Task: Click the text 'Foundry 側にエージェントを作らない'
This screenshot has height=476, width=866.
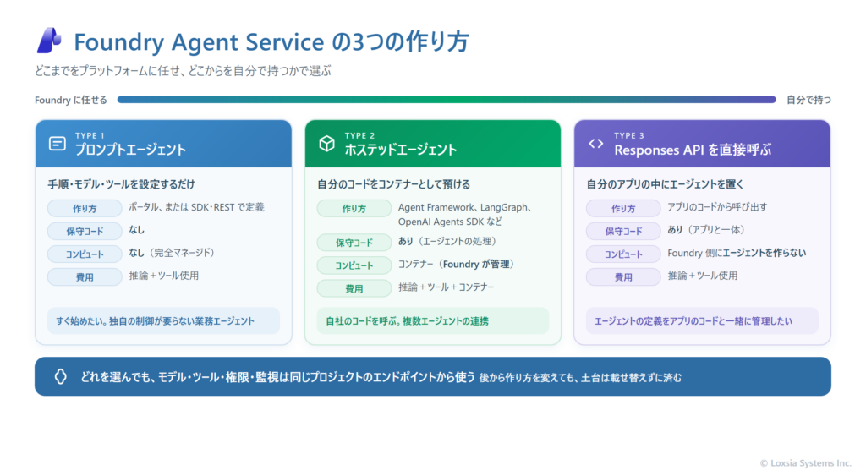Action: (x=737, y=253)
